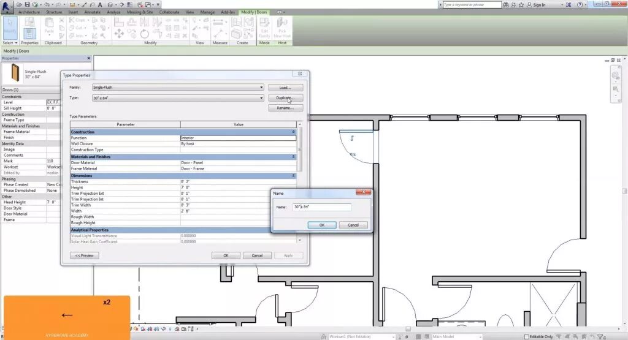Click the Thickness parameter row

click(183, 181)
